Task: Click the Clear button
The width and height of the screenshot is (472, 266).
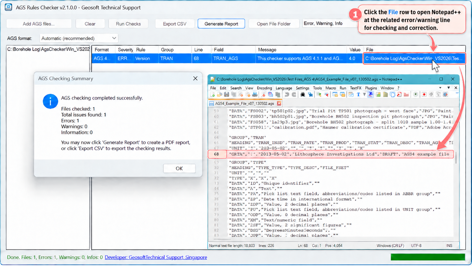Action: click(x=90, y=24)
